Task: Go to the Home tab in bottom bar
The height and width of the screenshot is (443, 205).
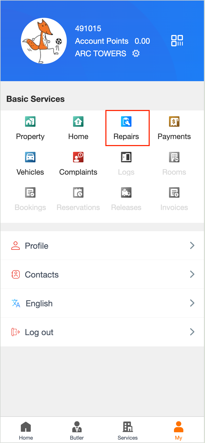Action: coord(26,430)
